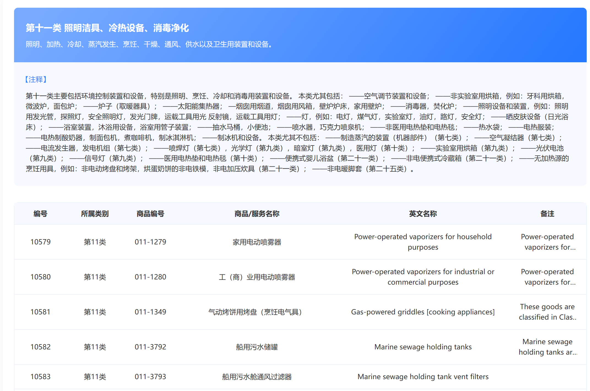590x391 pixels.
Task: Click the 编号 column header
Action: 40,214
